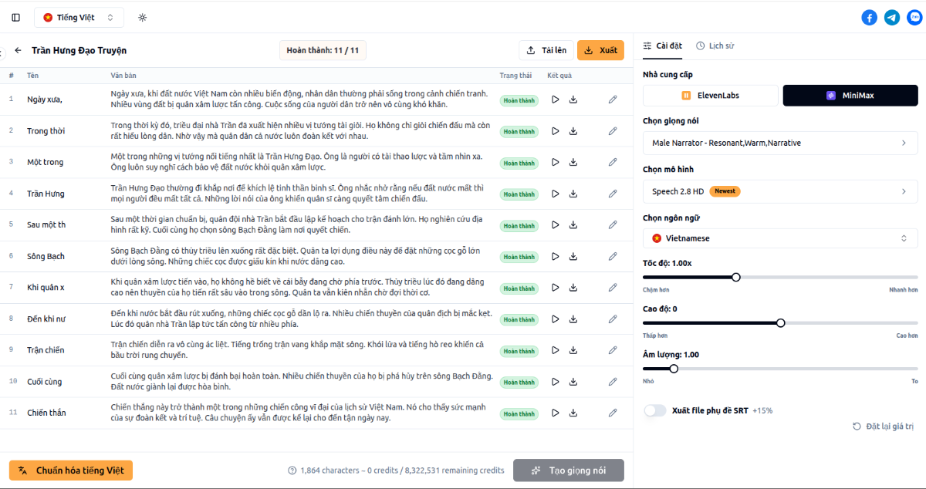
Task: Toggle the sidebar panel icon
Action: pyautogui.click(x=16, y=17)
